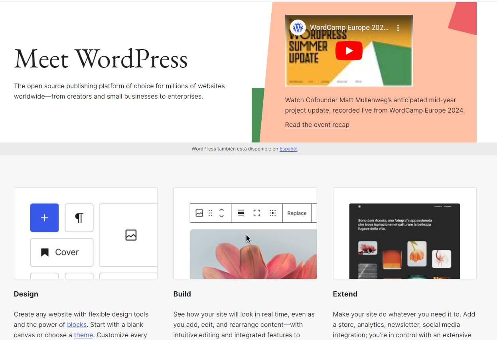Screen dimensions: 497x340
Task: Click the WordPress channel logo on video
Action: (x=298, y=28)
